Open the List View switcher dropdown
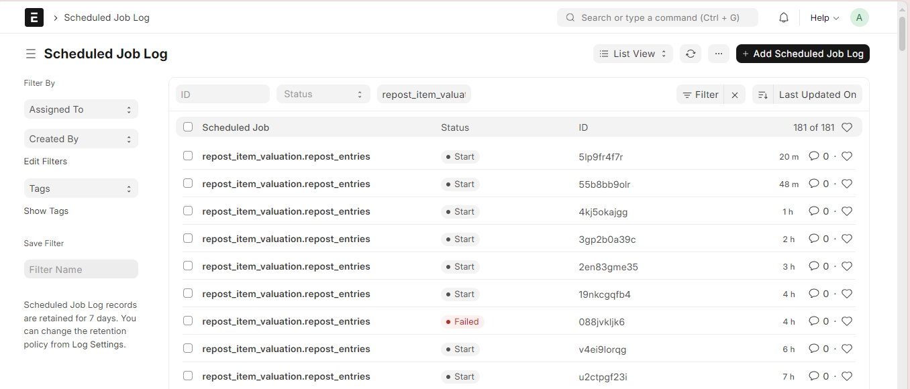This screenshot has width=910, height=389. coord(633,54)
